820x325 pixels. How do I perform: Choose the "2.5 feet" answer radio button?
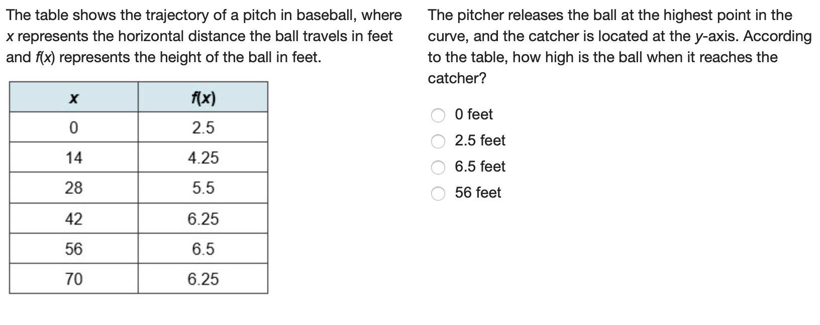(438, 141)
